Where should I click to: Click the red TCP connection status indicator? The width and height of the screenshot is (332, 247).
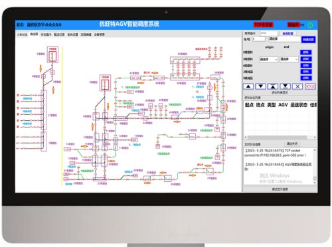pyautogui.click(x=263, y=25)
